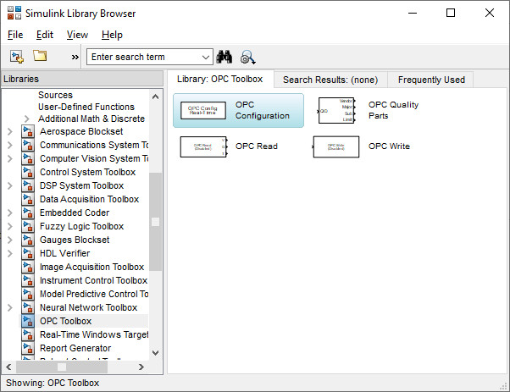Select the OPC Quality Parts block icon
The image size is (510, 392).
click(336, 110)
